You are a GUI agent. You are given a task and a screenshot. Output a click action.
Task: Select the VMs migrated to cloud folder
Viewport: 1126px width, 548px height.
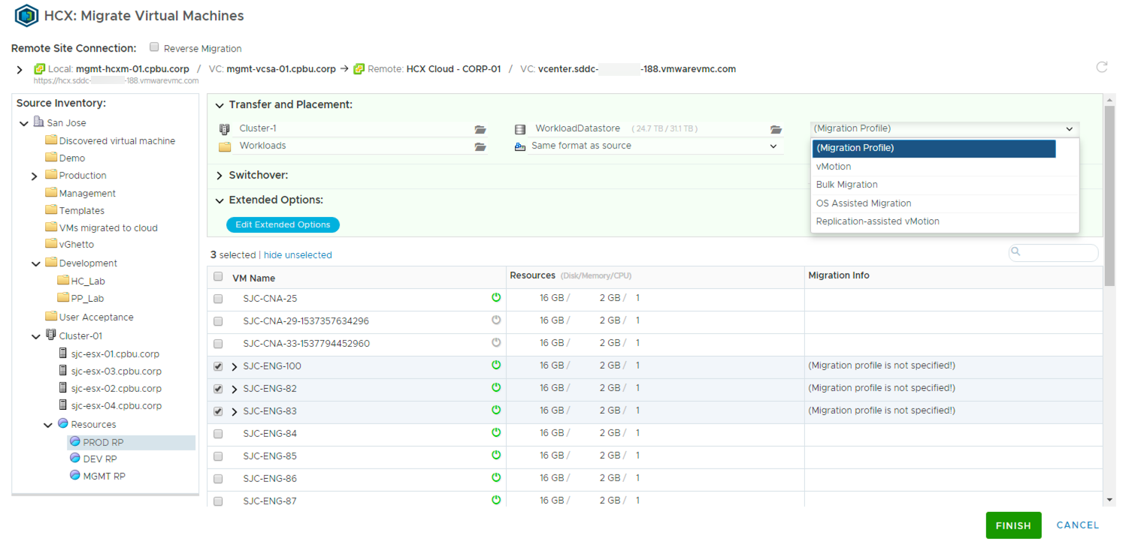click(x=101, y=228)
